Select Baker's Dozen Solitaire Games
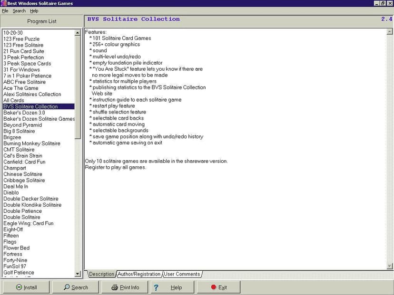This screenshot has height=295, width=394. click(39, 119)
